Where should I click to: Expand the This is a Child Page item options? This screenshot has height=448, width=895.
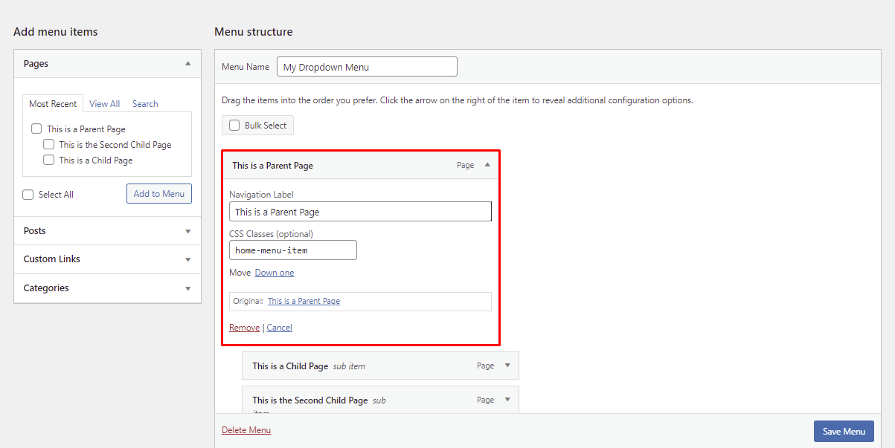click(508, 366)
